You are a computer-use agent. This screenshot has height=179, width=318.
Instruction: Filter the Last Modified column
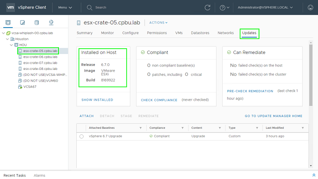(x=303, y=128)
